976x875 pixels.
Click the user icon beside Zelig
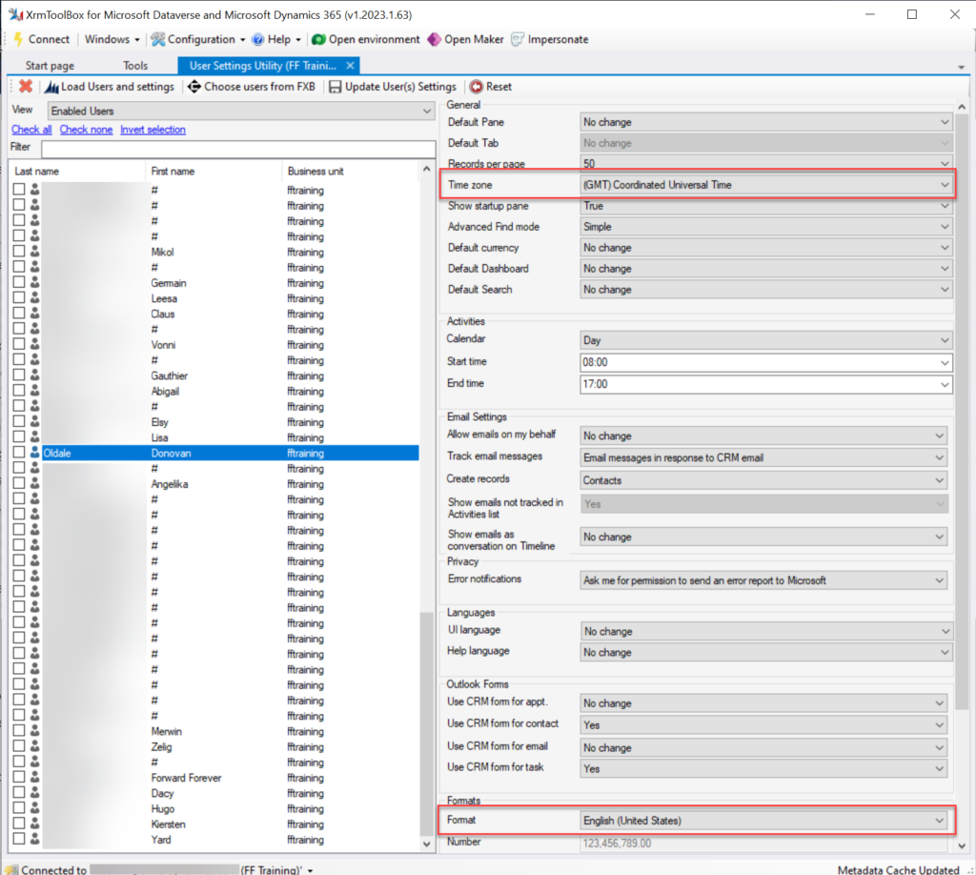[x=35, y=746]
